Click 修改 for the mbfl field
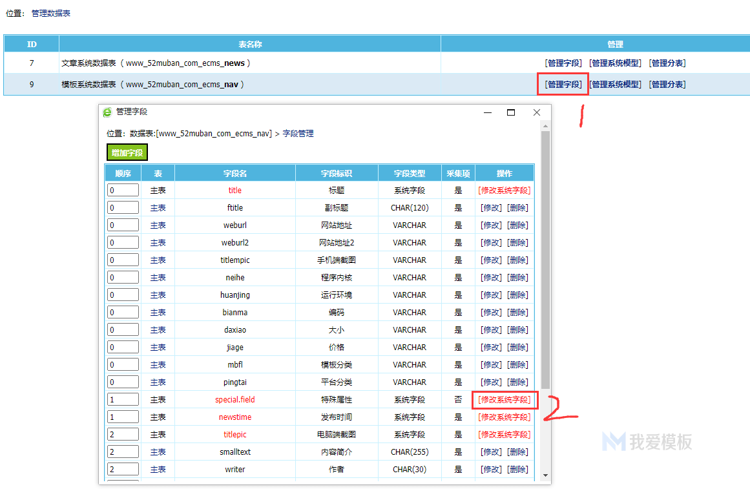The image size is (750, 489). tap(491, 364)
